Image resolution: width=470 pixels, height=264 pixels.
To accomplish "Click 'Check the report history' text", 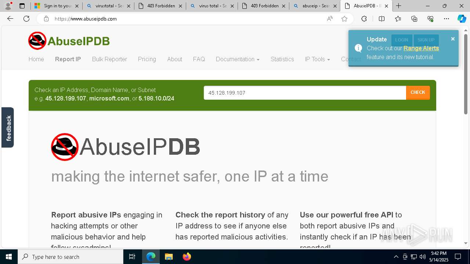I will (x=220, y=215).
